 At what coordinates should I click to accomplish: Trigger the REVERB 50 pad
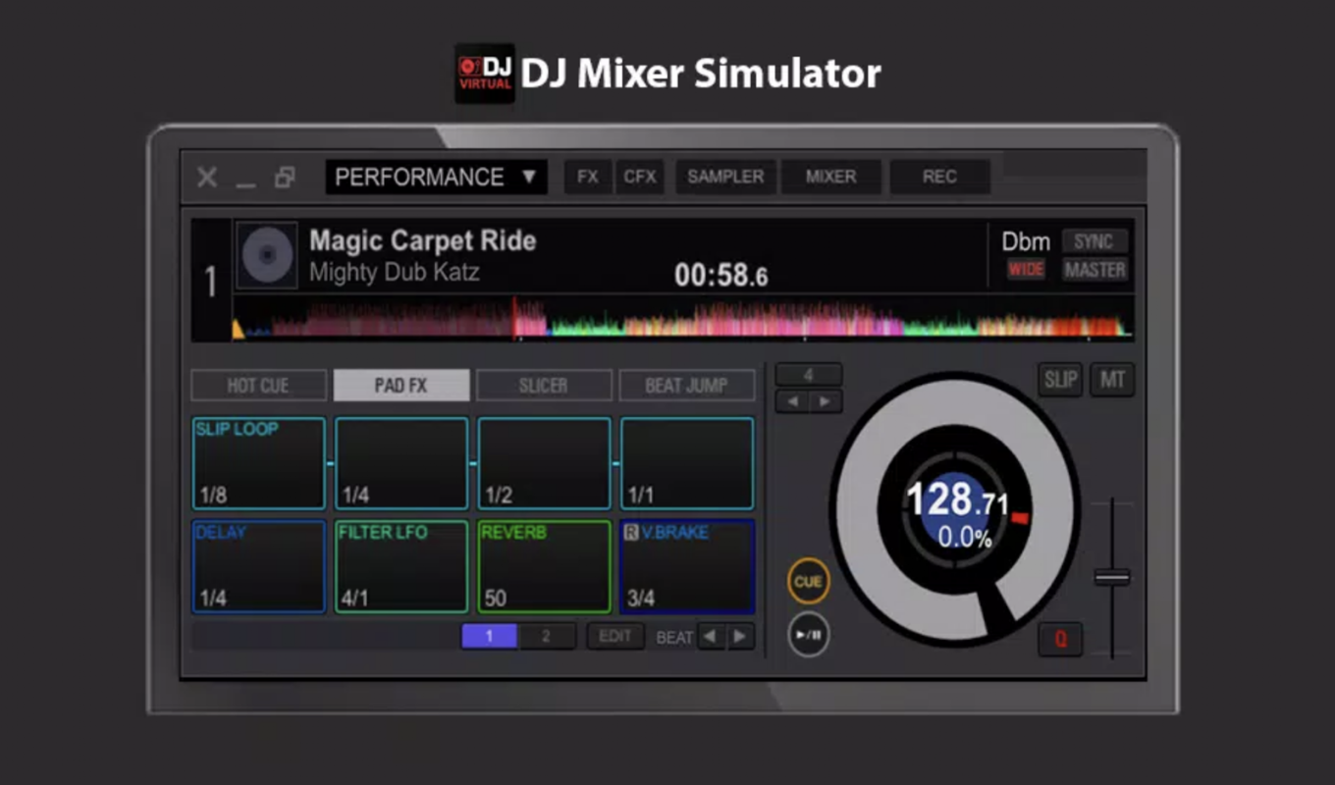(544, 567)
